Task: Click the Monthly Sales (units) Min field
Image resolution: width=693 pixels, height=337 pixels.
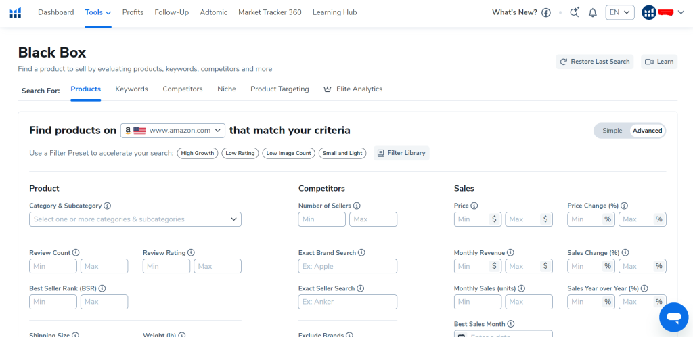Action: point(478,302)
